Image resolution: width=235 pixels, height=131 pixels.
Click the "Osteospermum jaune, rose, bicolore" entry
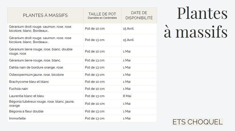point(36,75)
